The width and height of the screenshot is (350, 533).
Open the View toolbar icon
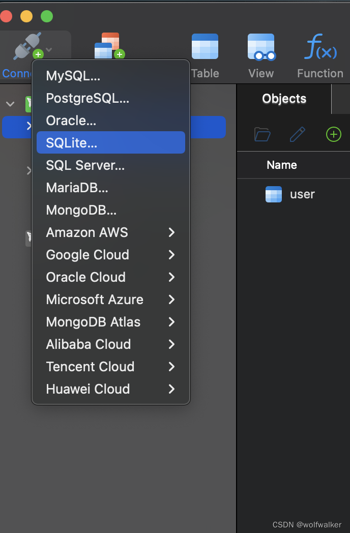(261, 47)
